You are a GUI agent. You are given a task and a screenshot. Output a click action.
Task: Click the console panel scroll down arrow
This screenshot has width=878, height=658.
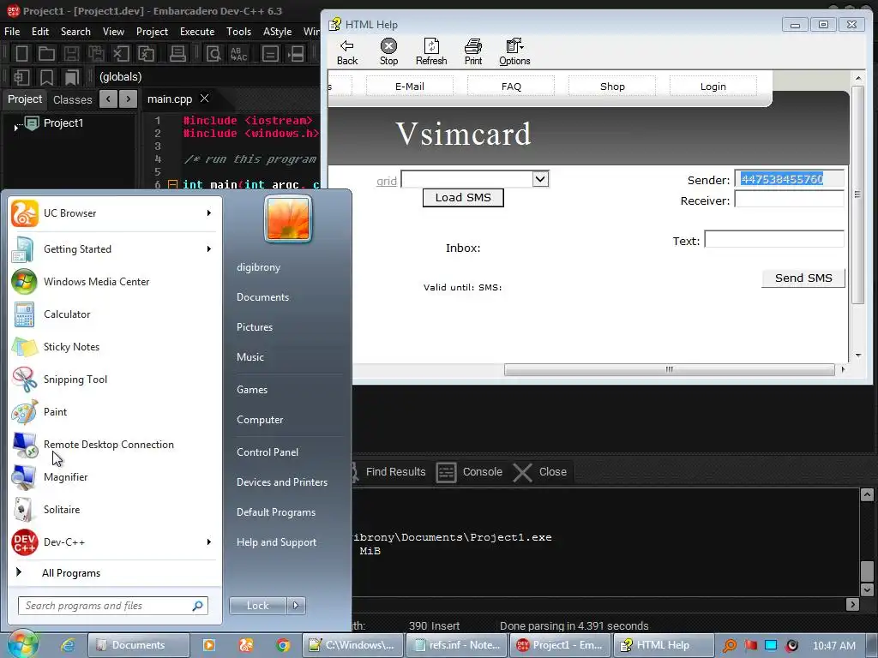coord(867,589)
